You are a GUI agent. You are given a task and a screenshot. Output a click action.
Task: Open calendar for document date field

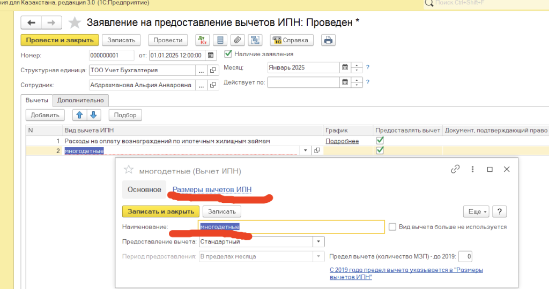click(211, 55)
